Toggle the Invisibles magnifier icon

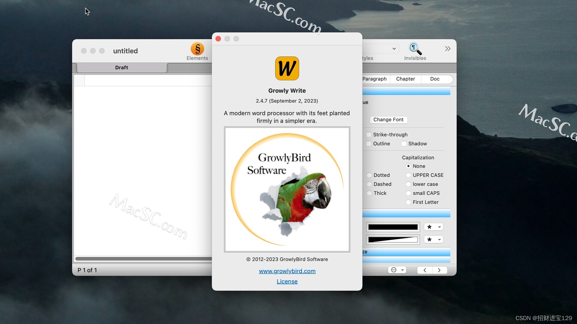tap(415, 49)
